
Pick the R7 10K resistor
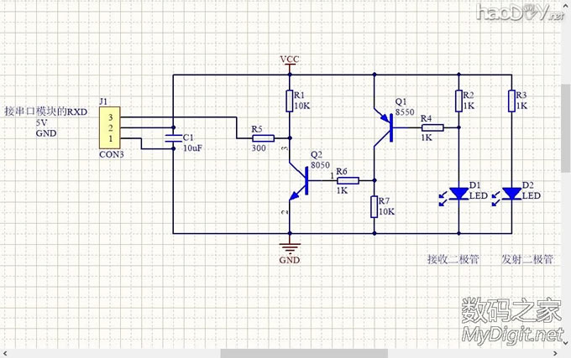(x=375, y=206)
